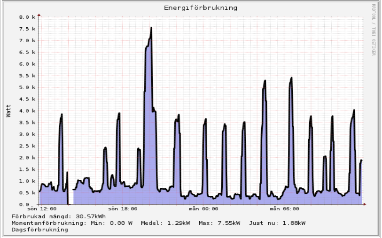Viewport: 382px width, 238px height.
Task: Click the tallest peak near 7.5 k
Action: pos(151,28)
